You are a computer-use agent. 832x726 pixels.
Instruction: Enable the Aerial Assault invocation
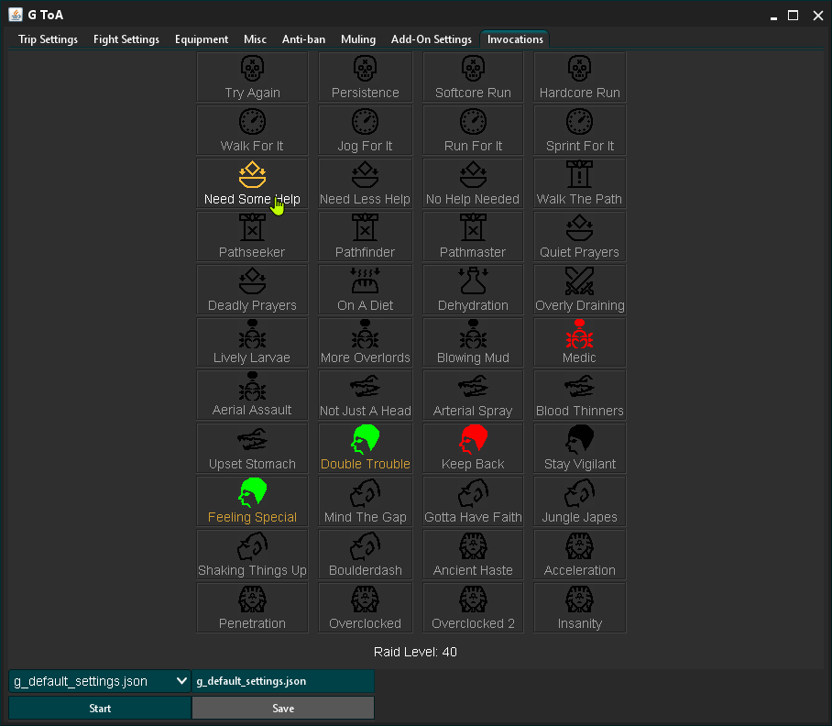click(x=252, y=394)
